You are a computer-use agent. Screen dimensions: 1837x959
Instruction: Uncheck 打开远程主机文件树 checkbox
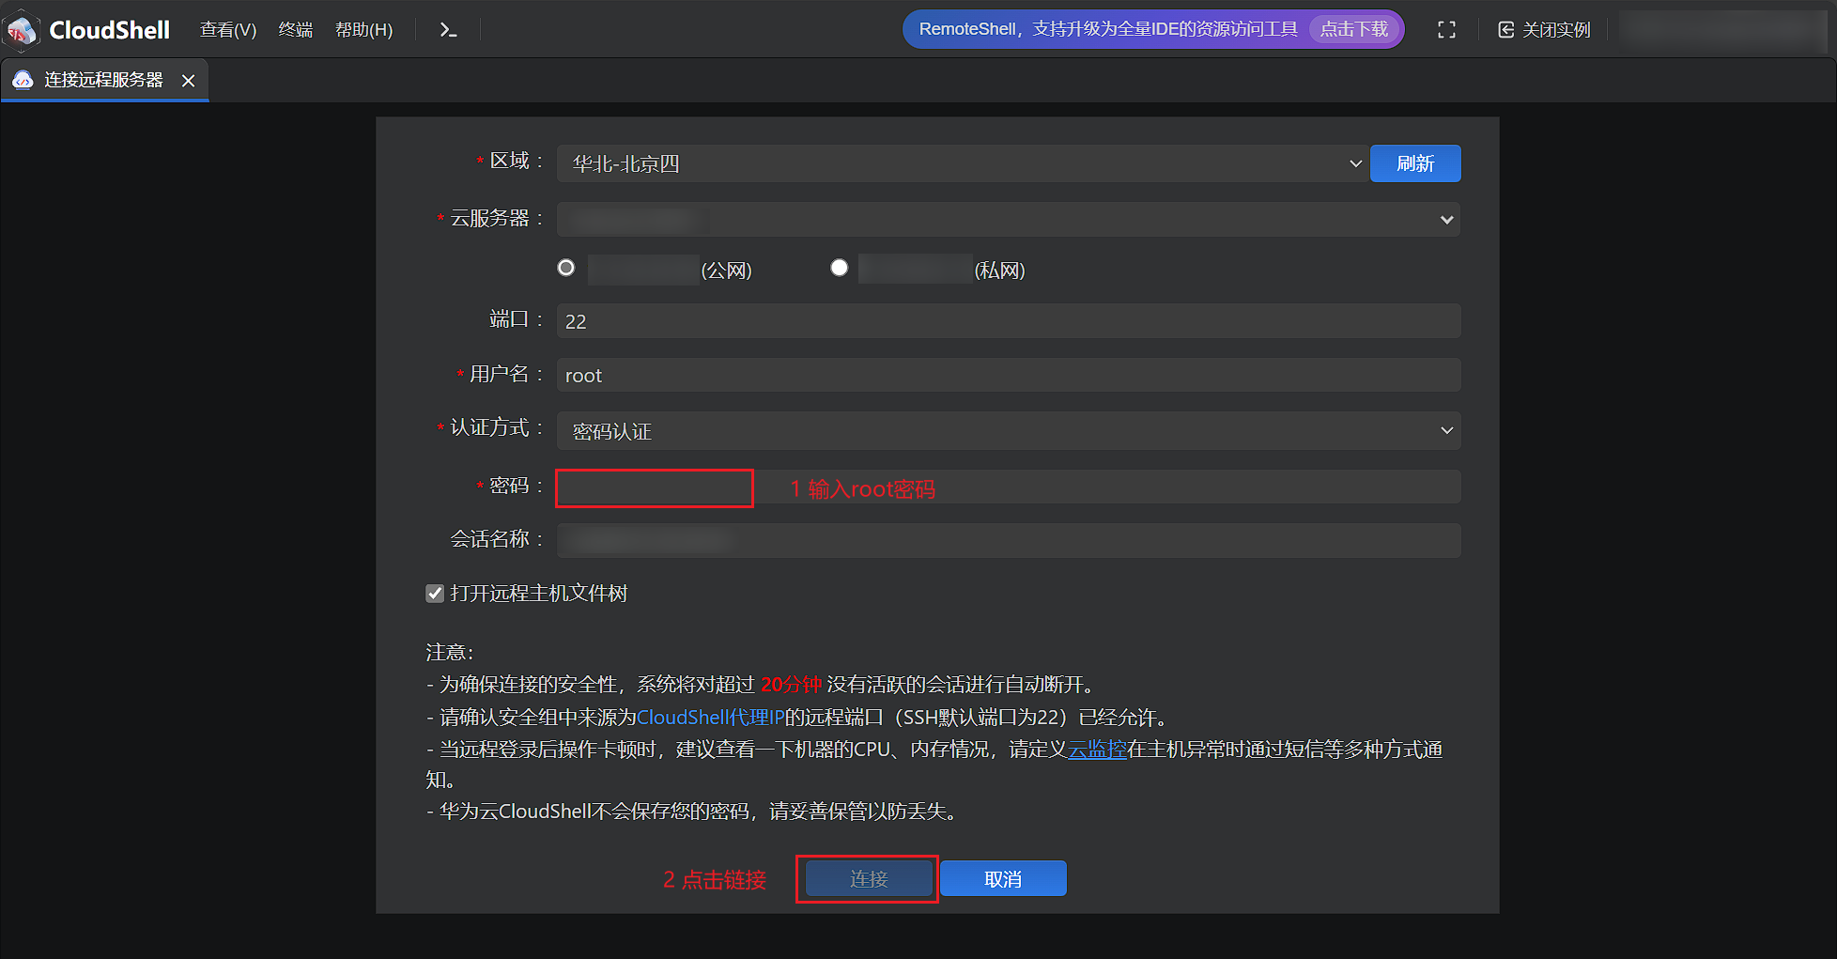coord(435,594)
